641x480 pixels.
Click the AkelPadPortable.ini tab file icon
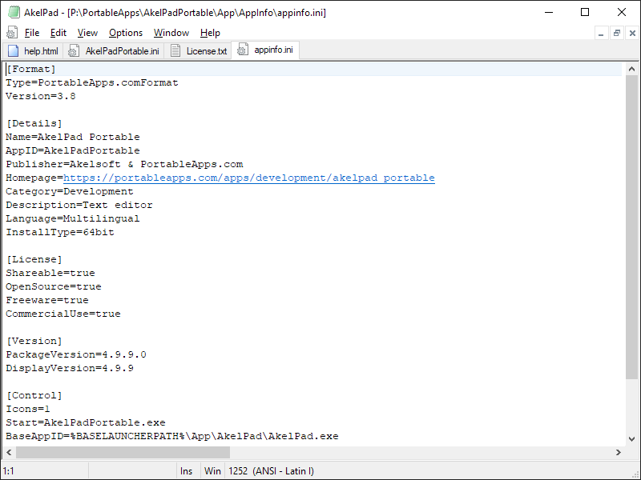pyautogui.click(x=75, y=50)
